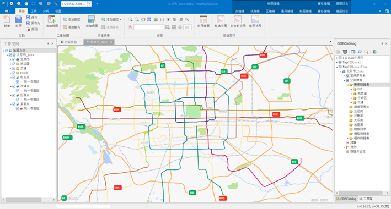Expand the FileGDB中间件 node in GDBCatalog
Viewport: 391px width, 209px height.
coord(336,58)
